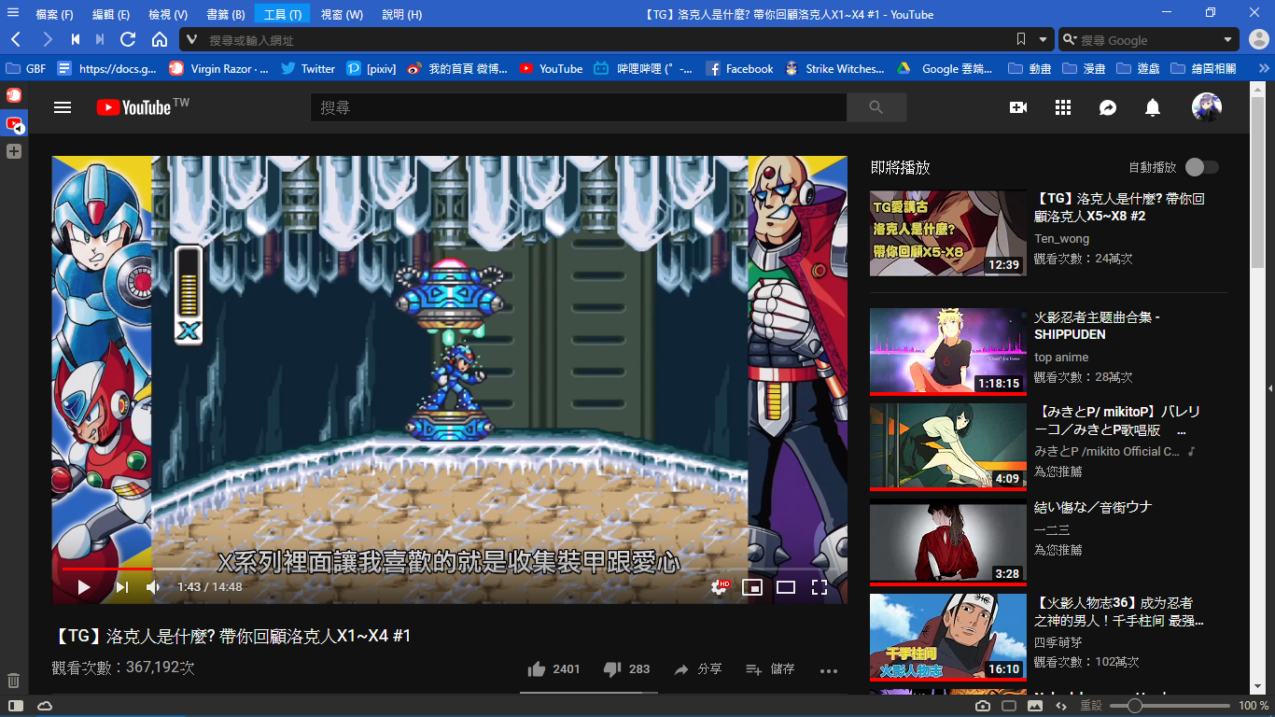Open the YouTube guide hamburger menu
Screen dimensions: 1275x717
pos(63,107)
